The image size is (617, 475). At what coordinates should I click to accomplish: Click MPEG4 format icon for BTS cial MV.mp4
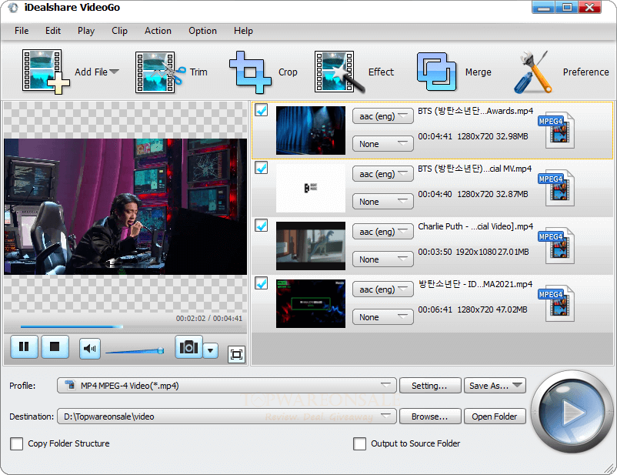556,189
